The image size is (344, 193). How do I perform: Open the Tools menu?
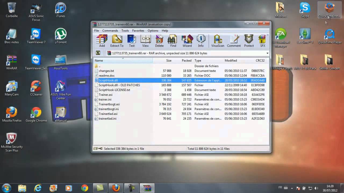click(125, 31)
